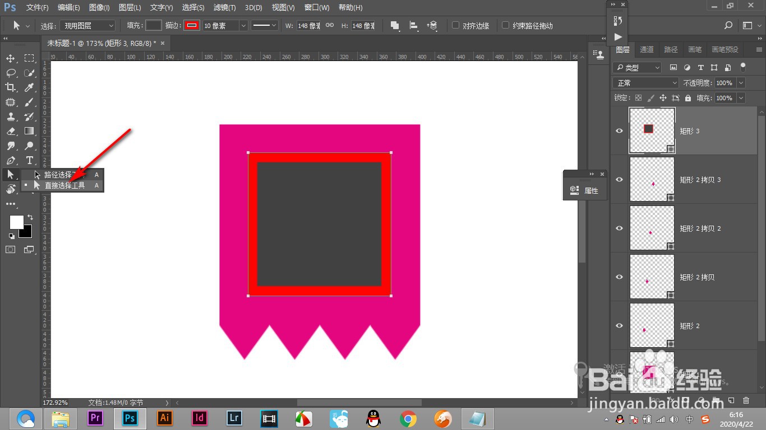The height and width of the screenshot is (430, 766).
Task: Select the Move tool
Action: click(x=11, y=58)
